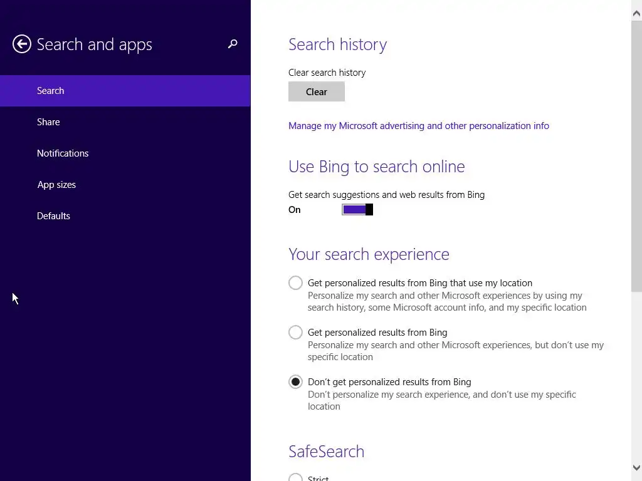Click the scrollbar up arrow
This screenshot has width=642, height=481.
click(636, 14)
